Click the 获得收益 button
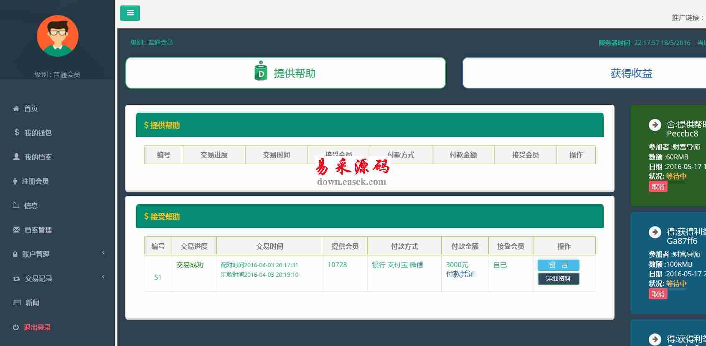The image size is (706, 346). (631, 73)
